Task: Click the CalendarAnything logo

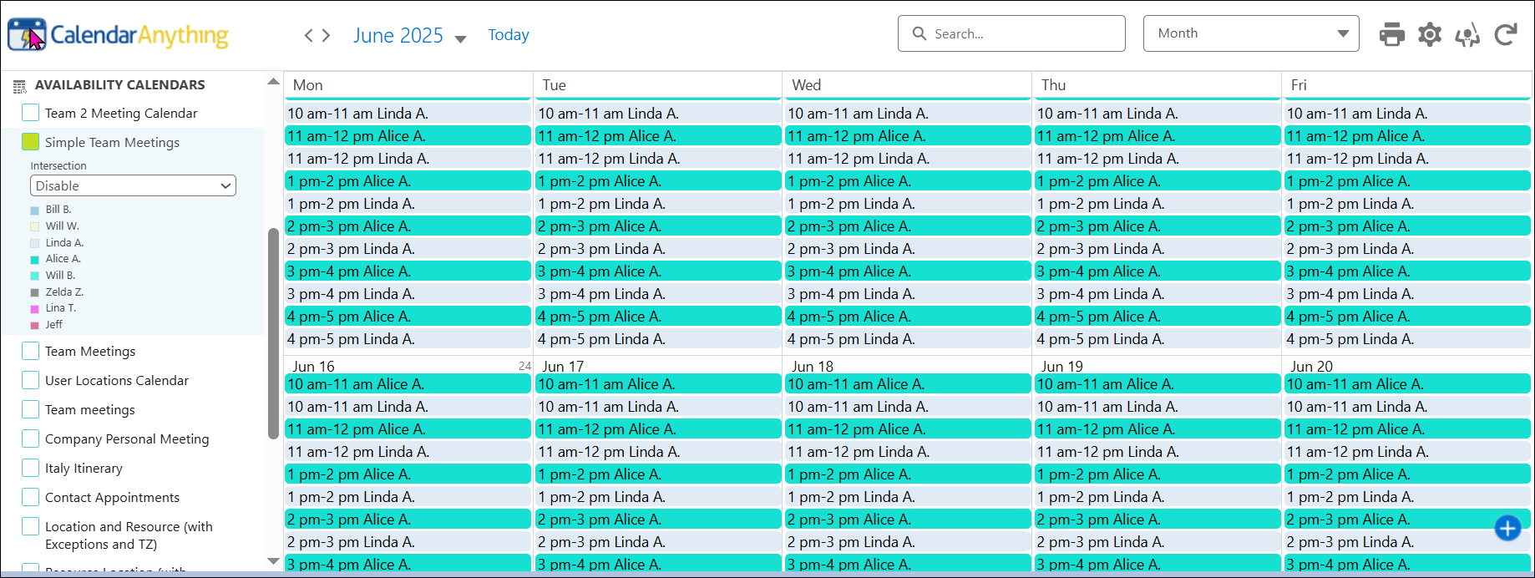Action: point(118,35)
